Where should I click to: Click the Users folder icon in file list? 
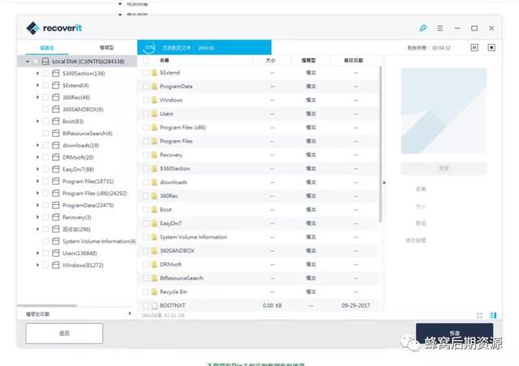pyautogui.click(x=154, y=113)
